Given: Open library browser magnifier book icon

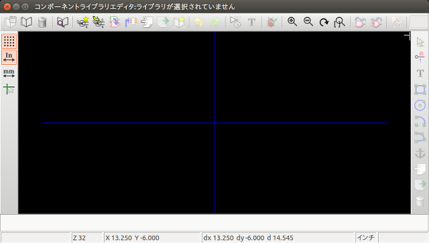Looking at the screenshot, I should pyautogui.click(x=62, y=22).
